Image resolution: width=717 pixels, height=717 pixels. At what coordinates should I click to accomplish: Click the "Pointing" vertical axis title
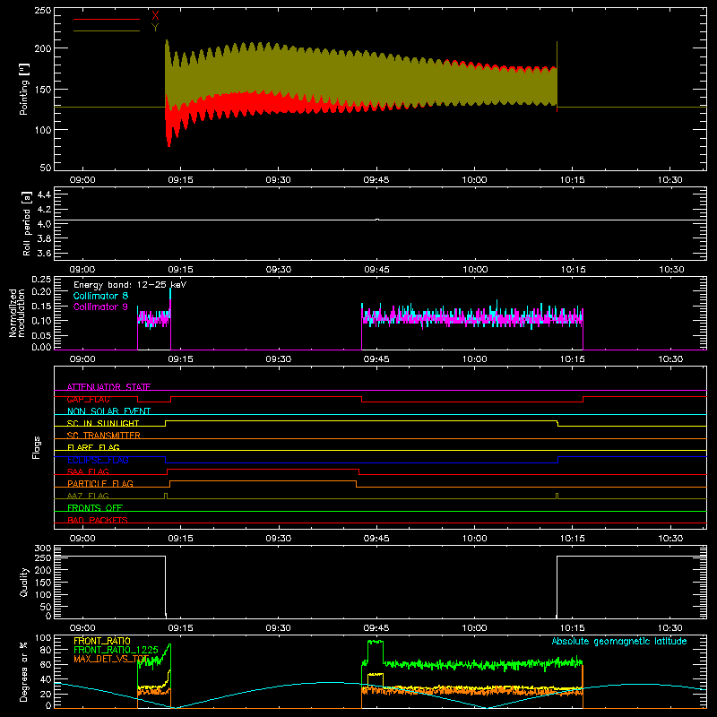[x=24, y=89]
